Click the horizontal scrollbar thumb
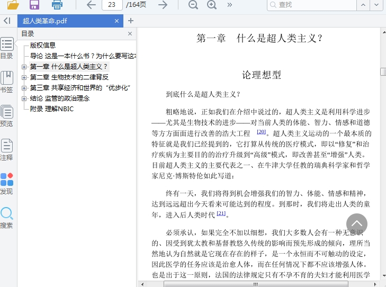The image size is (386, 287). pyautogui.click(x=256, y=284)
